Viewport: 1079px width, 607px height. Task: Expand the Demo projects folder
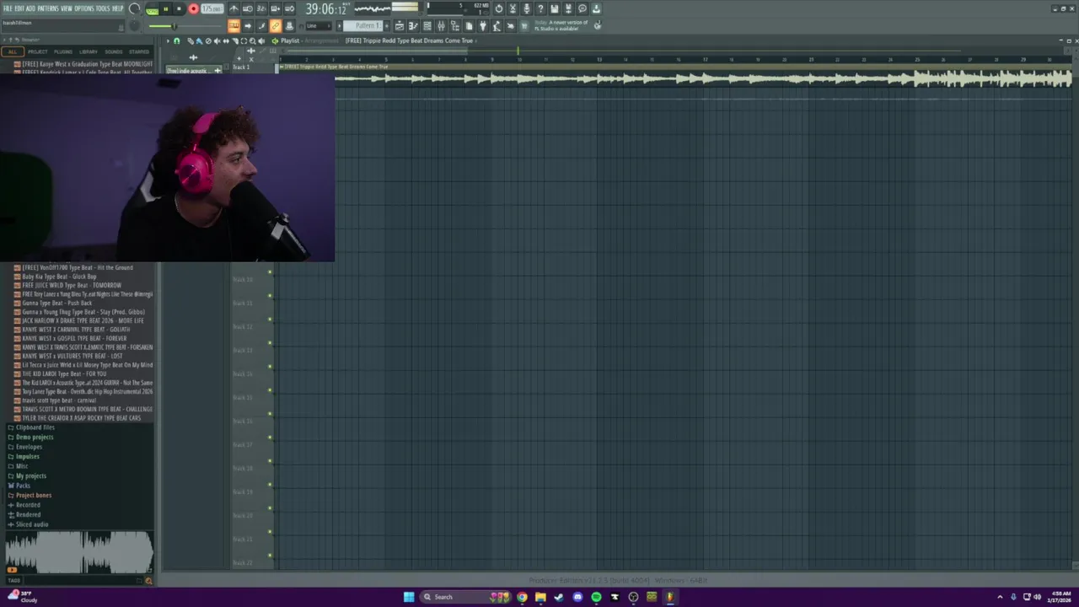click(x=34, y=437)
